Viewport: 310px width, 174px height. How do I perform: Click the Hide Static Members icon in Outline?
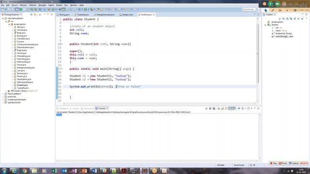[x=295, y=19]
